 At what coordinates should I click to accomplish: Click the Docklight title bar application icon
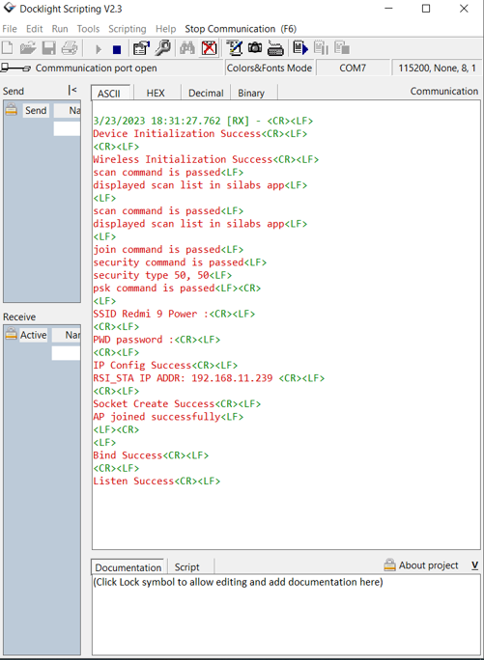pos(10,8)
